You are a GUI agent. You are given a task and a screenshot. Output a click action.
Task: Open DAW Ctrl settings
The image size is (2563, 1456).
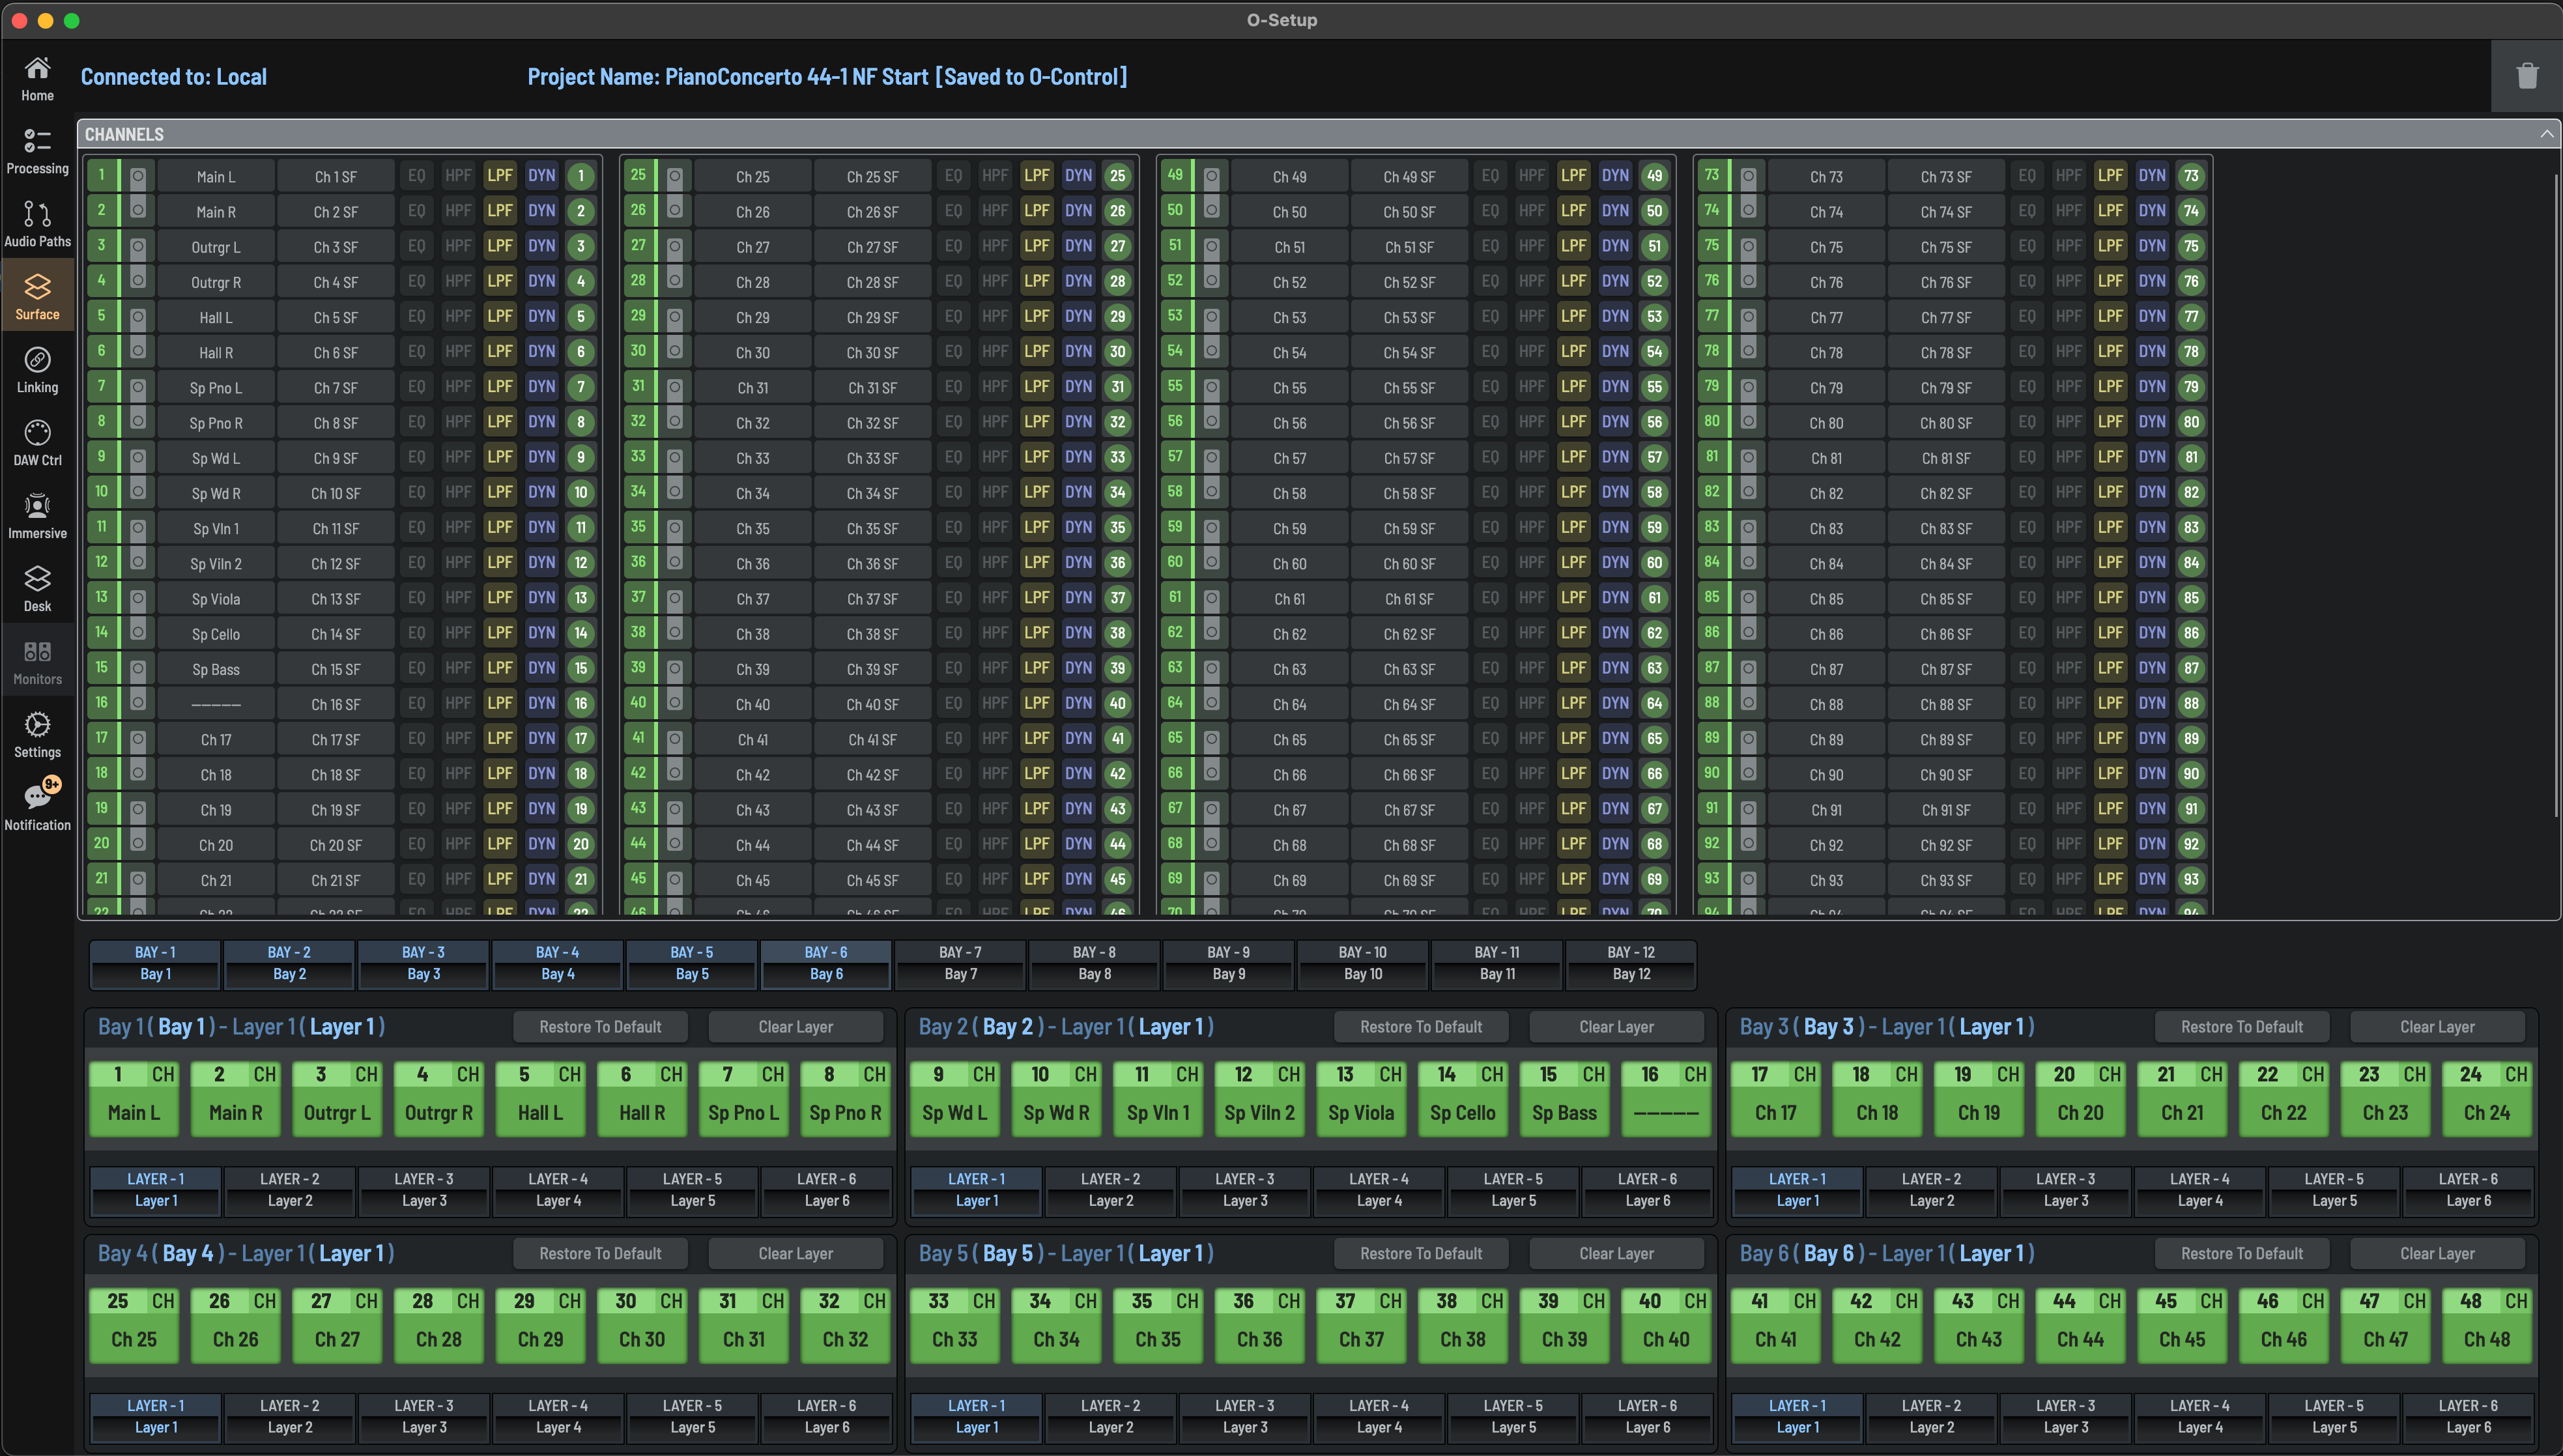pos(37,443)
